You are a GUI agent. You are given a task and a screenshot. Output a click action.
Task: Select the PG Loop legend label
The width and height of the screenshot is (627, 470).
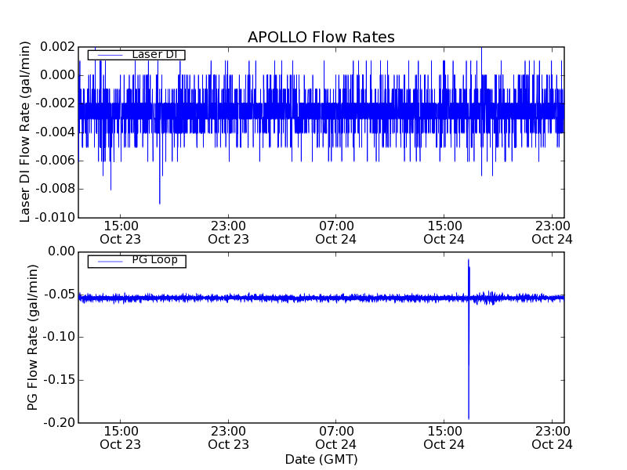154,260
